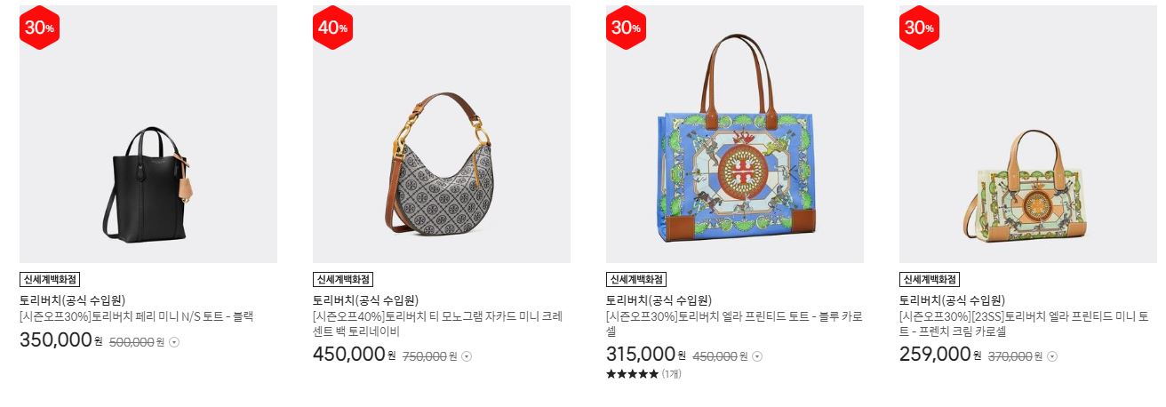Open the 티 모노그램 자카드 미니 크레센트 백 title
Viewport: 1166px width, 407px height.
pos(437,323)
